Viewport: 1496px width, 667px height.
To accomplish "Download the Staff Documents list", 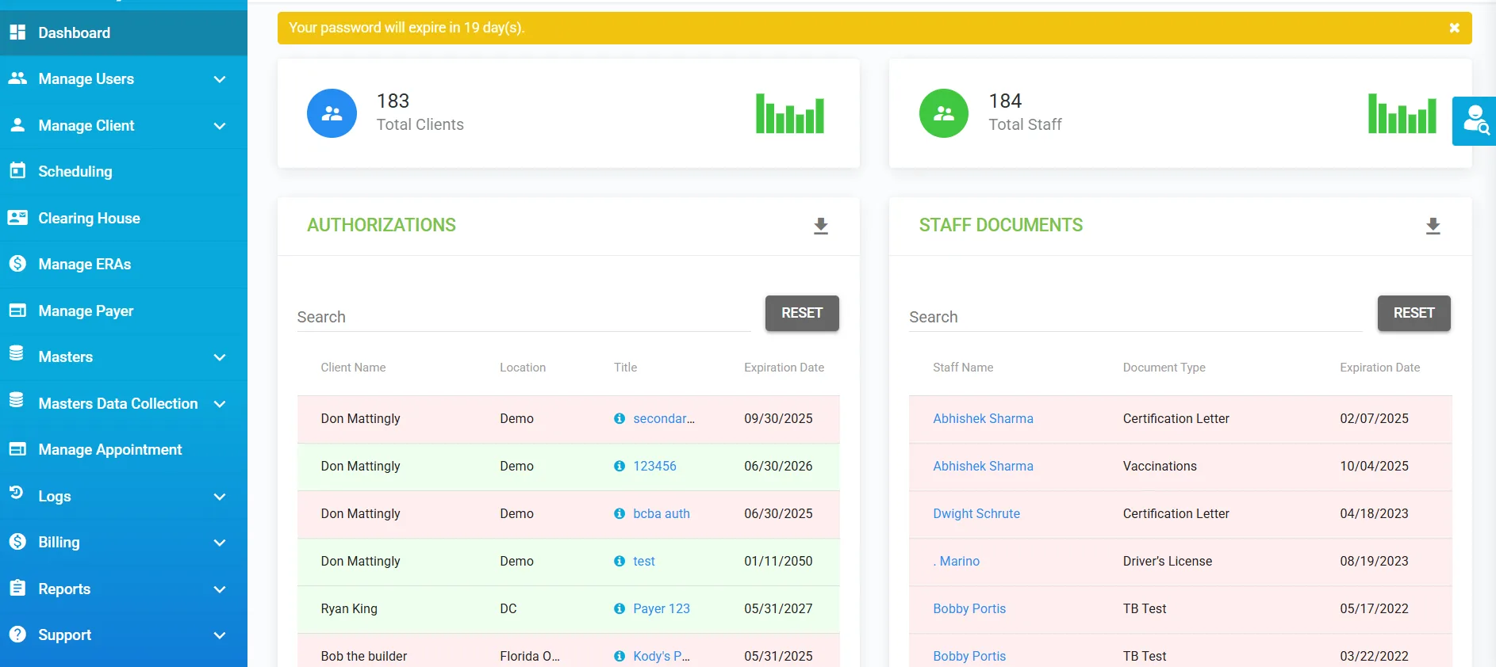I will (x=1433, y=226).
